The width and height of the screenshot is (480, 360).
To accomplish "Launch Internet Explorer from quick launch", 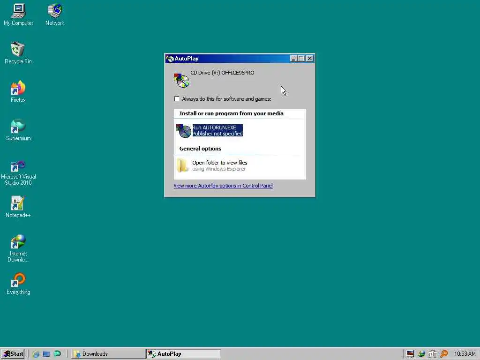I will point(36,354).
